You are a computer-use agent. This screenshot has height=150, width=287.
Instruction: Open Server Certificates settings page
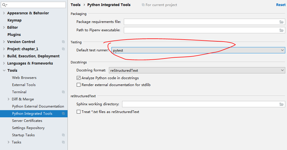click(x=27, y=121)
